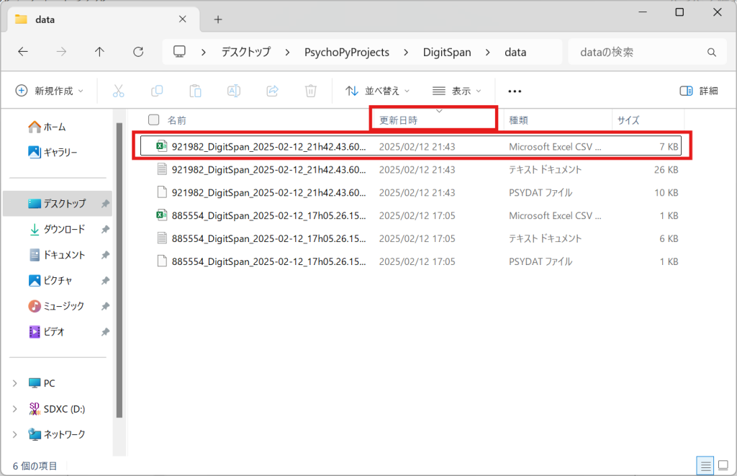737x476 pixels.
Task: Open the three-dot more options menu
Action: tap(514, 91)
